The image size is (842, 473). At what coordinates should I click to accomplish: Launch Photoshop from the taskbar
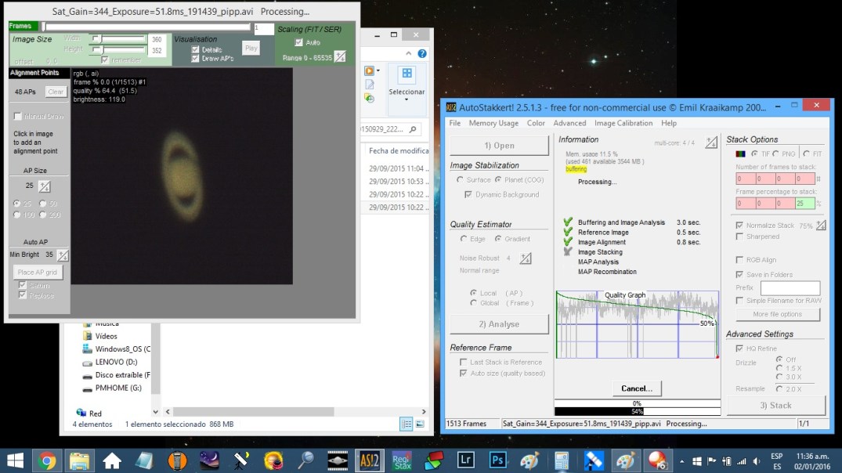pos(497,460)
